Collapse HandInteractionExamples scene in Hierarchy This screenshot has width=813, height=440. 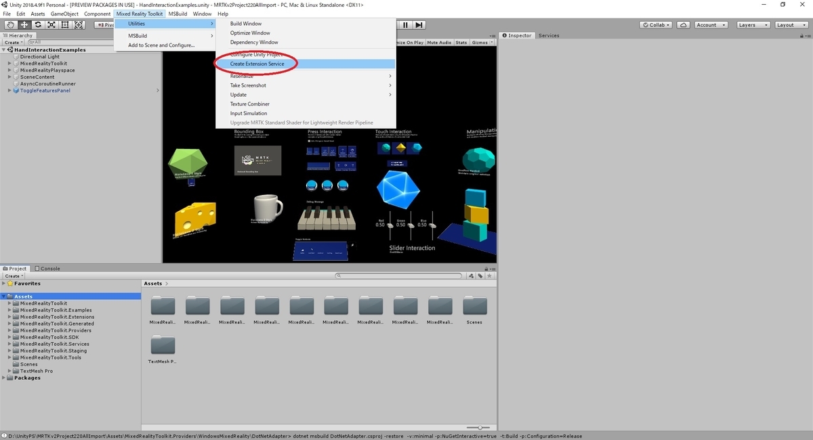pyautogui.click(x=4, y=49)
